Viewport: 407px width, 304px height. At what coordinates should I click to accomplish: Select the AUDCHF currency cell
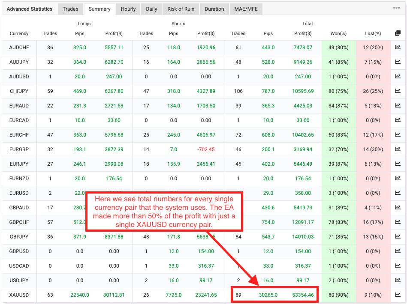(x=19, y=48)
